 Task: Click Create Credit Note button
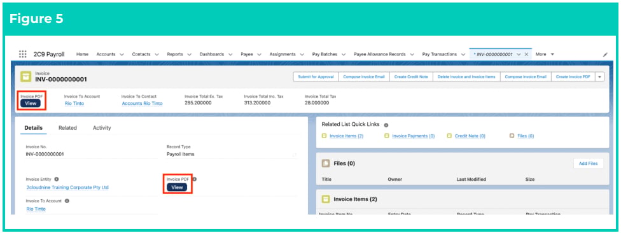(411, 77)
